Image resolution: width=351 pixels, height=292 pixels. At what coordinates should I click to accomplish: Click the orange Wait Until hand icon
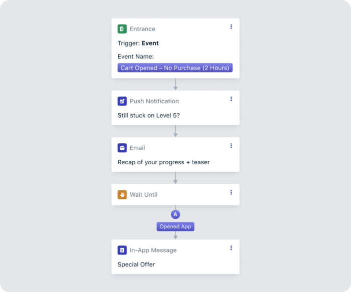coord(122,194)
